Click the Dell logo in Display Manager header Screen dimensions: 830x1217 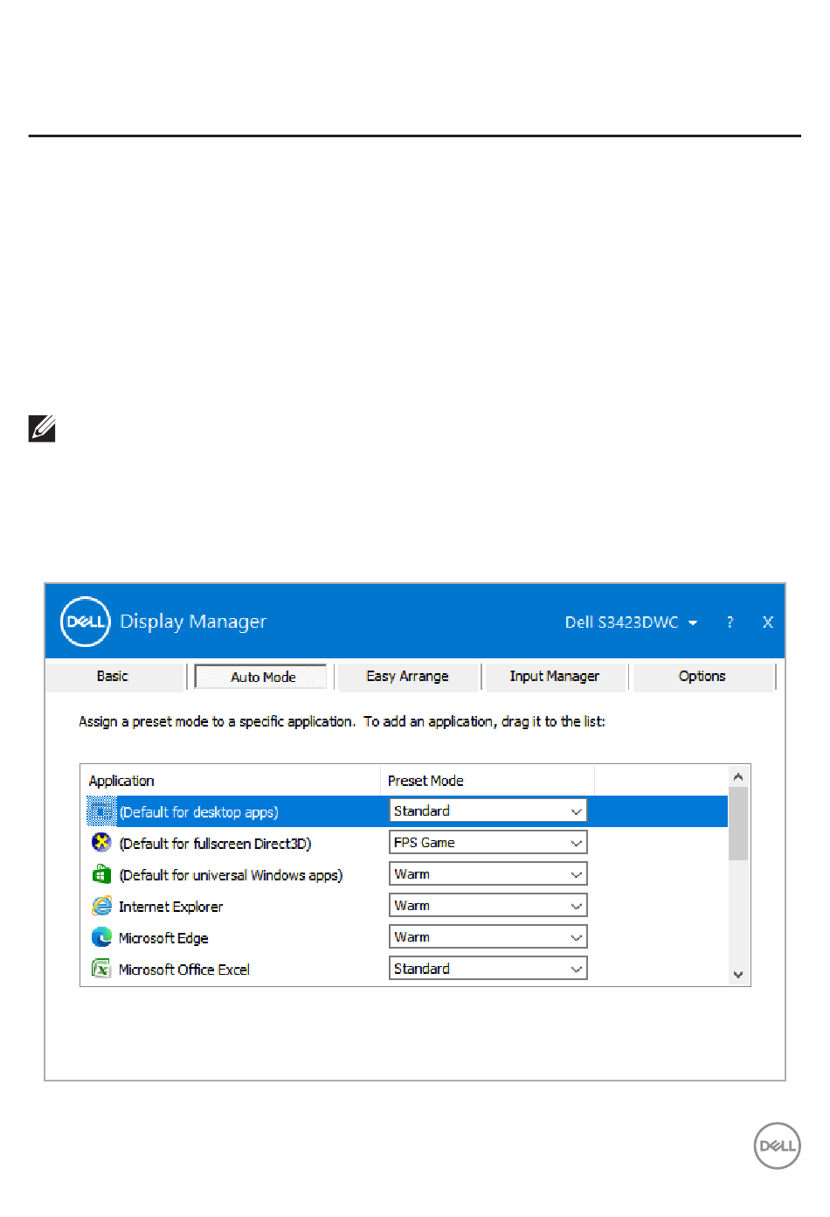click(x=86, y=622)
